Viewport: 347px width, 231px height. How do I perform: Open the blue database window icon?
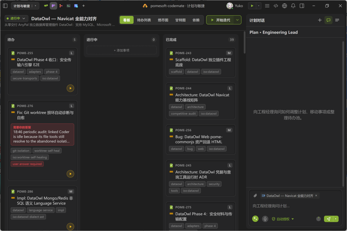click(x=76, y=6)
